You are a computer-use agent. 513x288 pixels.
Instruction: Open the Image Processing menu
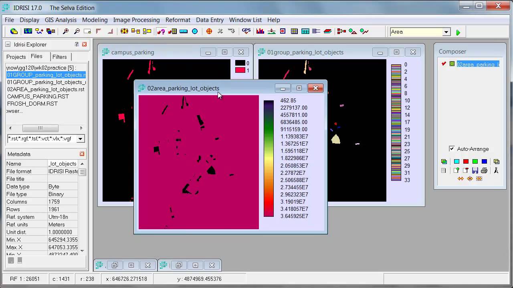click(x=136, y=20)
